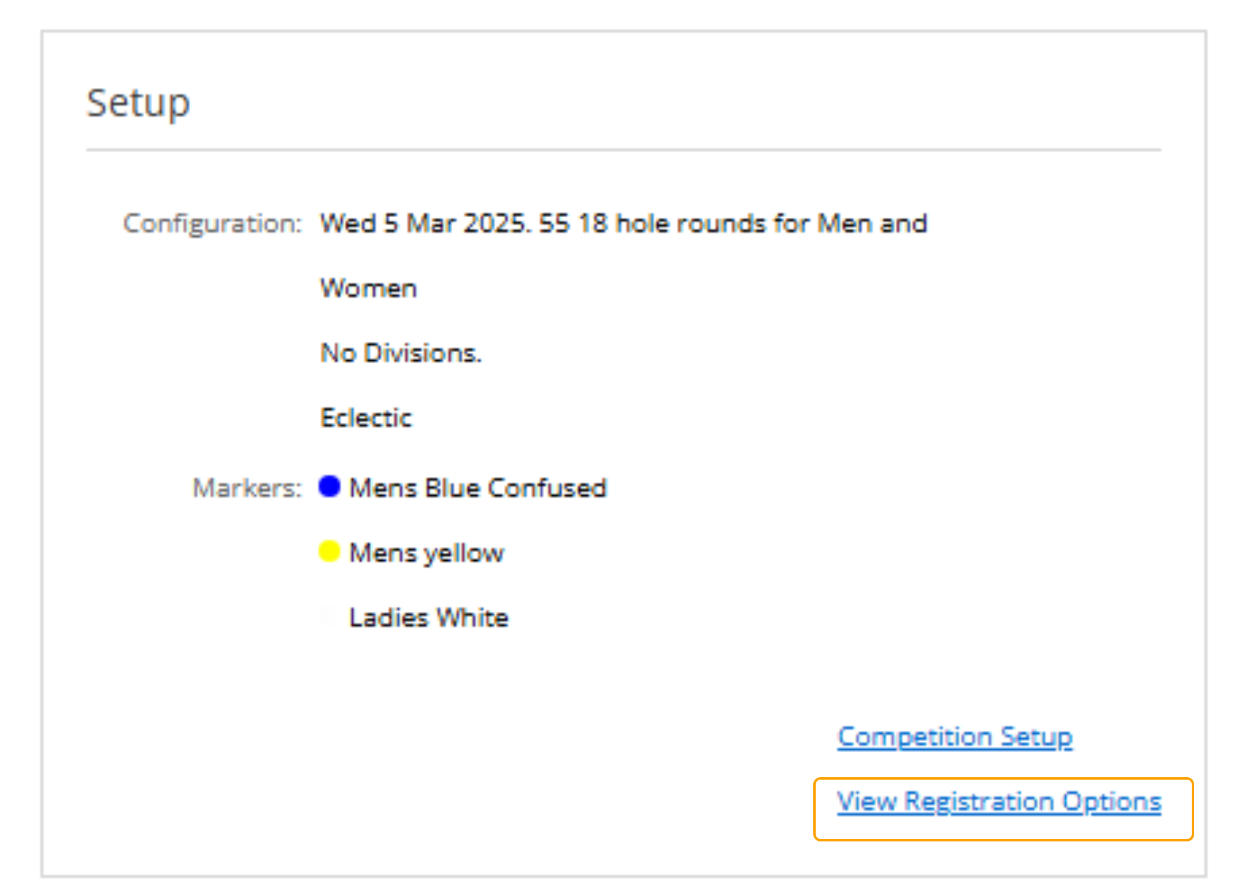Image resolution: width=1237 pixels, height=894 pixels.
Task: Click the blue Mens Blue Confused marker dot
Action: [x=329, y=487]
